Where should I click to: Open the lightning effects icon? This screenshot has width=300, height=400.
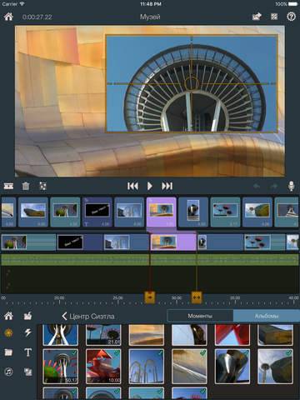point(27,332)
